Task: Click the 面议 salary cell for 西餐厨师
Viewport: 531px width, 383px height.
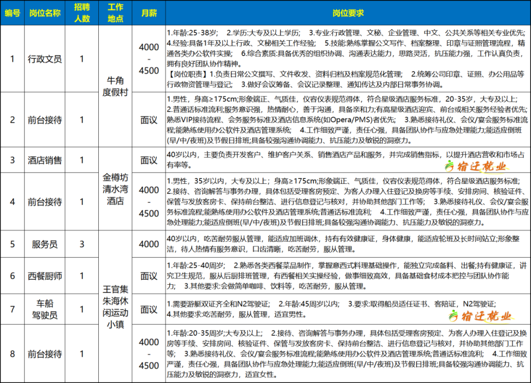Action: tap(148, 276)
